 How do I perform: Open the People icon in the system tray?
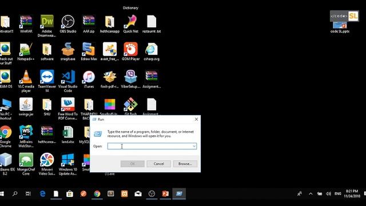point(300,193)
